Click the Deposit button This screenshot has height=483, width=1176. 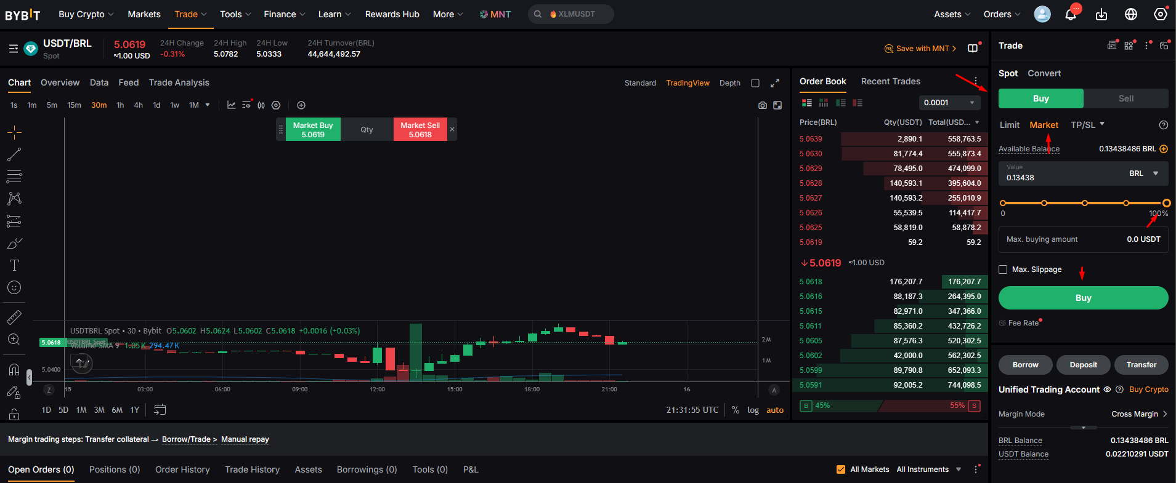[x=1083, y=365]
